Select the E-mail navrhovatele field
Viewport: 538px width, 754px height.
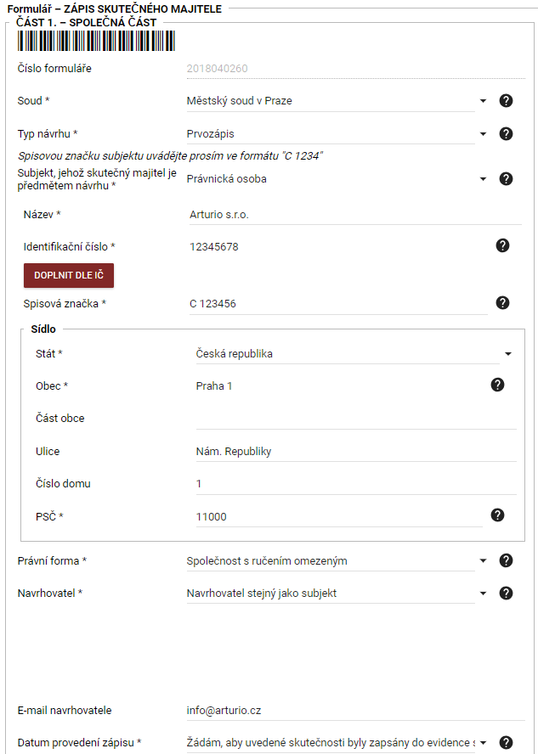point(355,710)
